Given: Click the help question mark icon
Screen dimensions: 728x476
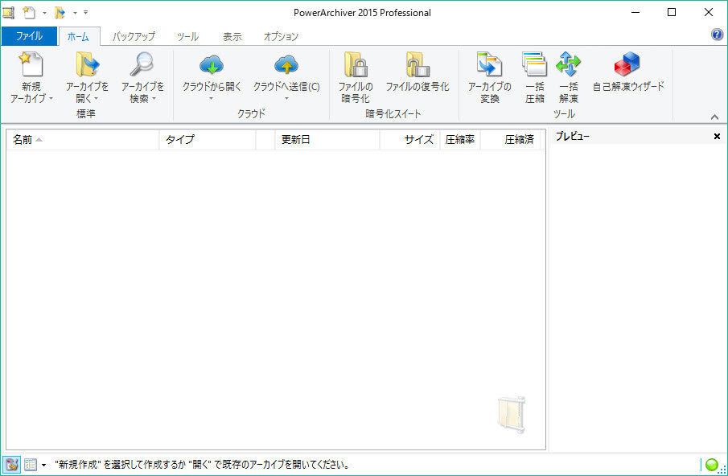Looking at the screenshot, I should click(x=717, y=35).
